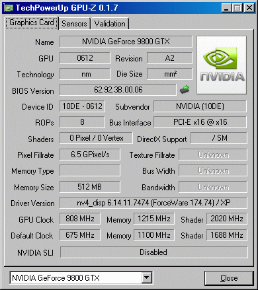Click the BIOS save chip icon
Image resolution: width=258 pixels, height=290 pixels.
coord(185,89)
